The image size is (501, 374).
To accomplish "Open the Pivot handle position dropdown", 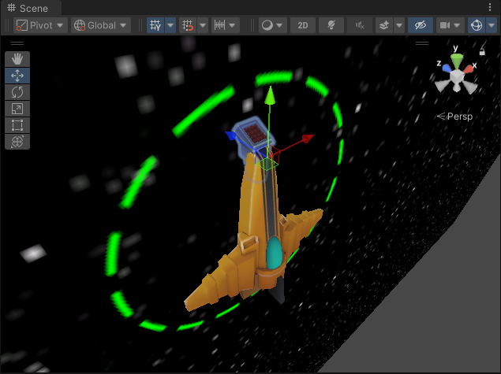I will [x=40, y=25].
